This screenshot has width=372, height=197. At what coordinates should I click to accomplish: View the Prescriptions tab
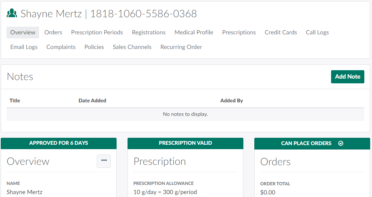click(239, 33)
